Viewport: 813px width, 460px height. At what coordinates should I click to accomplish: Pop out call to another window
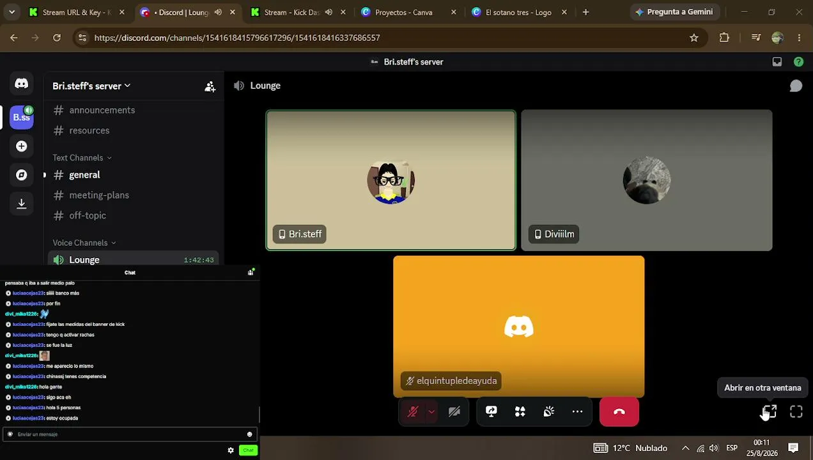(x=770, y=413)
